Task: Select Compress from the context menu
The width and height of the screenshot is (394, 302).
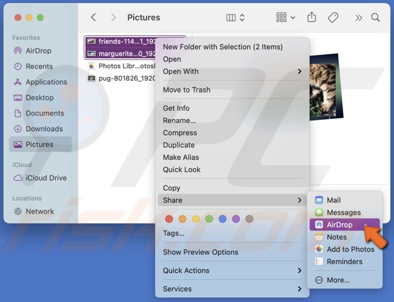Action: [x=180, y=133]
